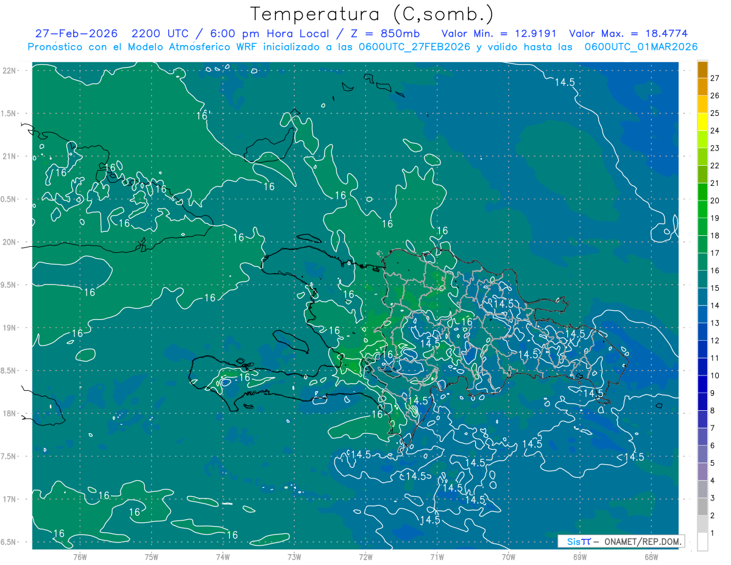
Task: Click the dark orange swatch above colorbar label 27
Action: click(x=702, y=70)
